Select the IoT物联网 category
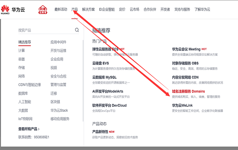Screen dimensions: 238x150 tap(25, 119)
